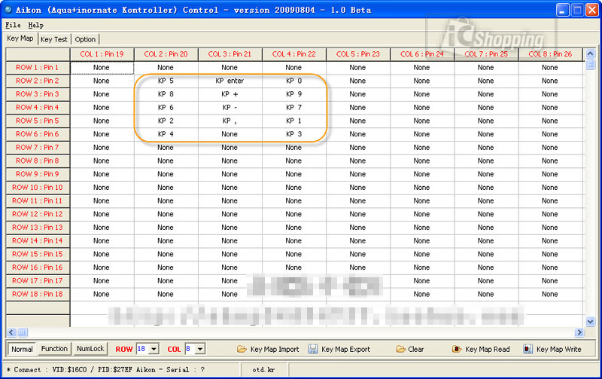602x379 pixels.
Task: Click the Clear folder icon
Action: [400, 350]
